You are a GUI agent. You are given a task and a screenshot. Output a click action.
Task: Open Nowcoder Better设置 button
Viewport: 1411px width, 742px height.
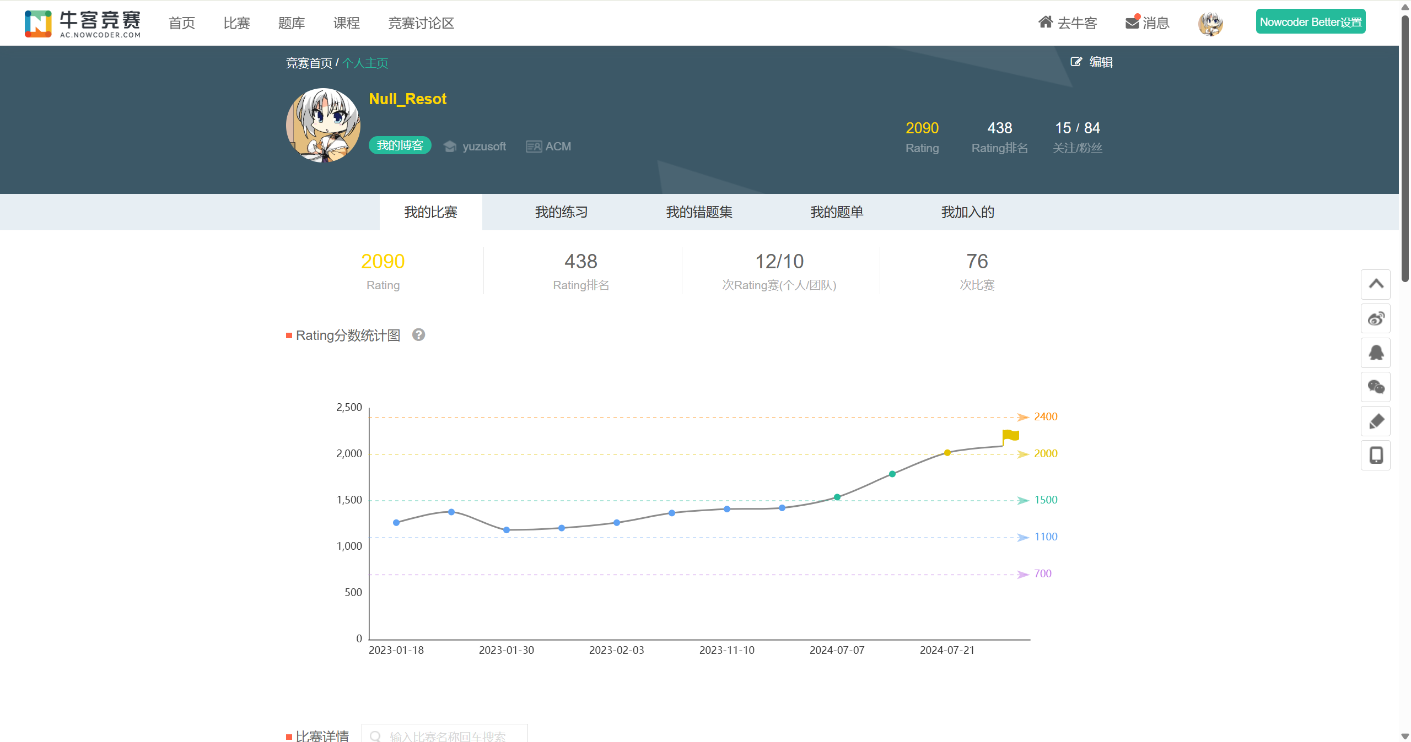point(1310,22)
